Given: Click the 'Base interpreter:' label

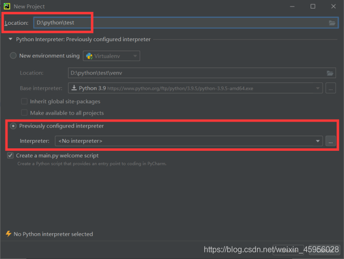Looking at the screenshot, I should [x=41, y=88].
